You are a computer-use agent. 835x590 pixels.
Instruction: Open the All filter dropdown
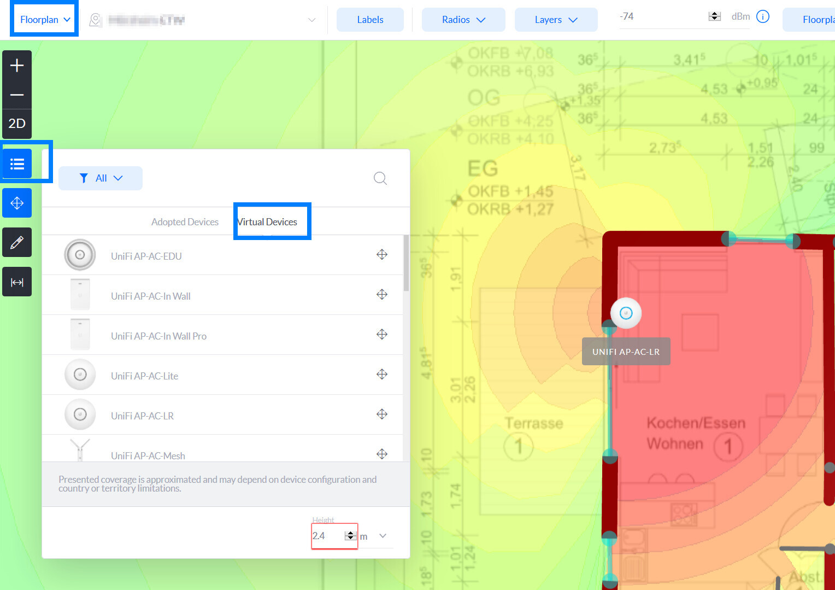tap(101, 178)
